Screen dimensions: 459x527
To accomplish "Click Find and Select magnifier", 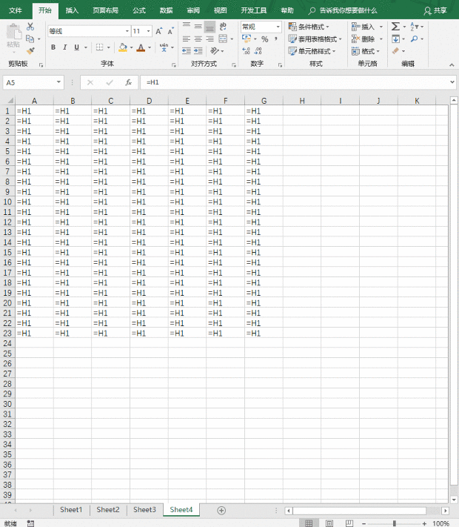I will (415, 39).
